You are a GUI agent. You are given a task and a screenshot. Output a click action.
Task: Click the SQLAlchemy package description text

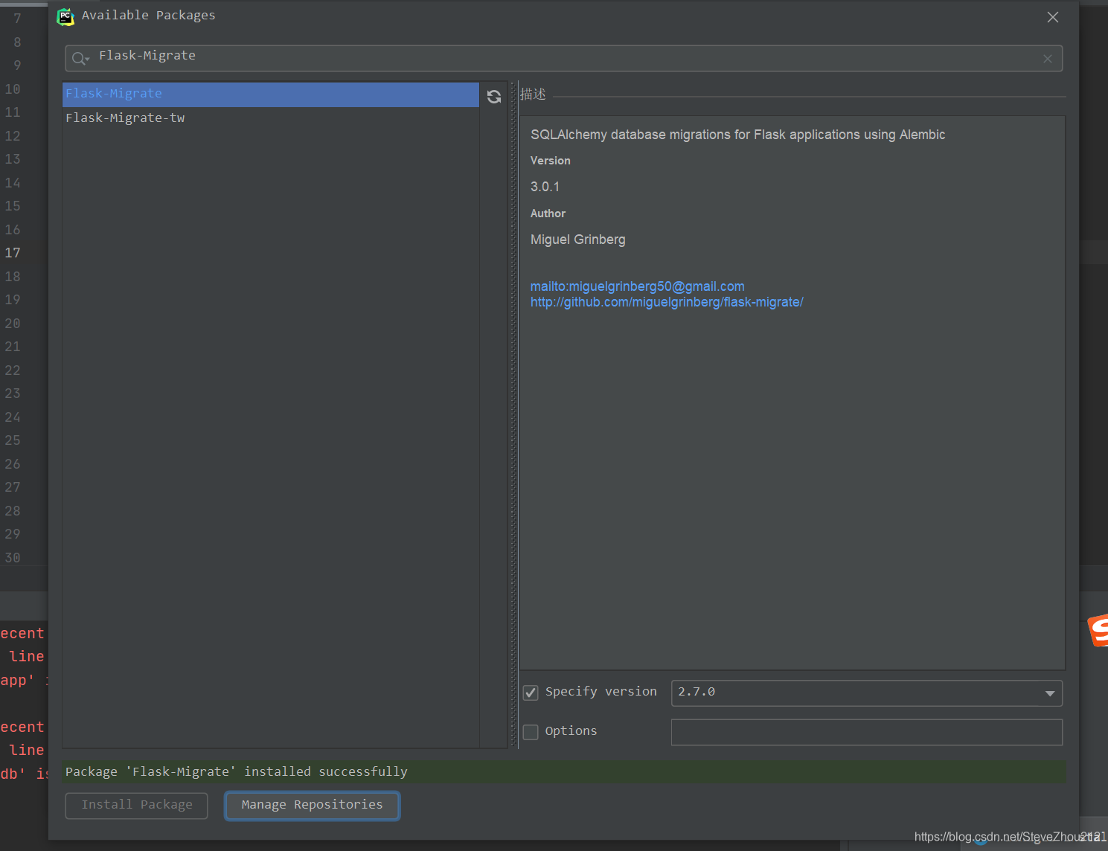737,135
